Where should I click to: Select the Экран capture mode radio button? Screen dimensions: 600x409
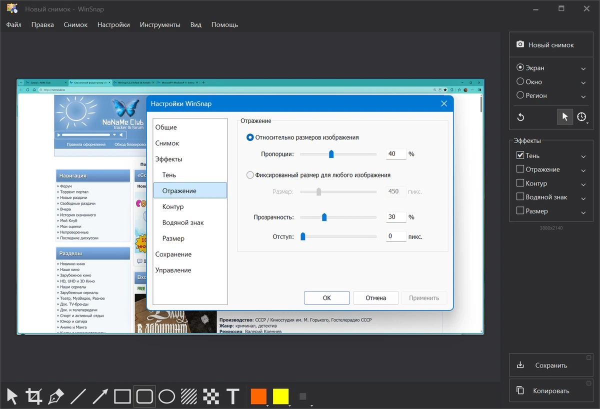[x=520, y=67]
